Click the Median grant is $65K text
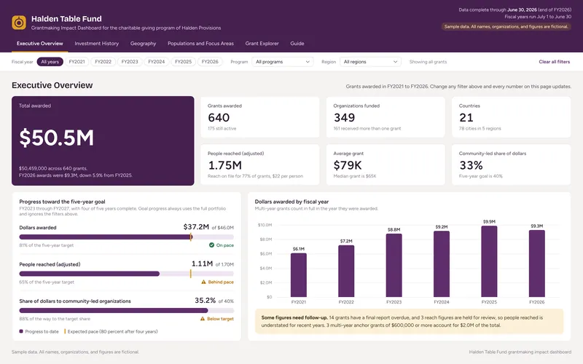 pyautogui.click(x=355, y=176)
